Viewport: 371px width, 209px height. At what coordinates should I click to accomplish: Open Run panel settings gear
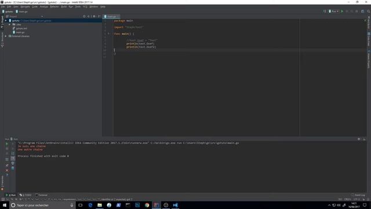[x=359, y=139]
